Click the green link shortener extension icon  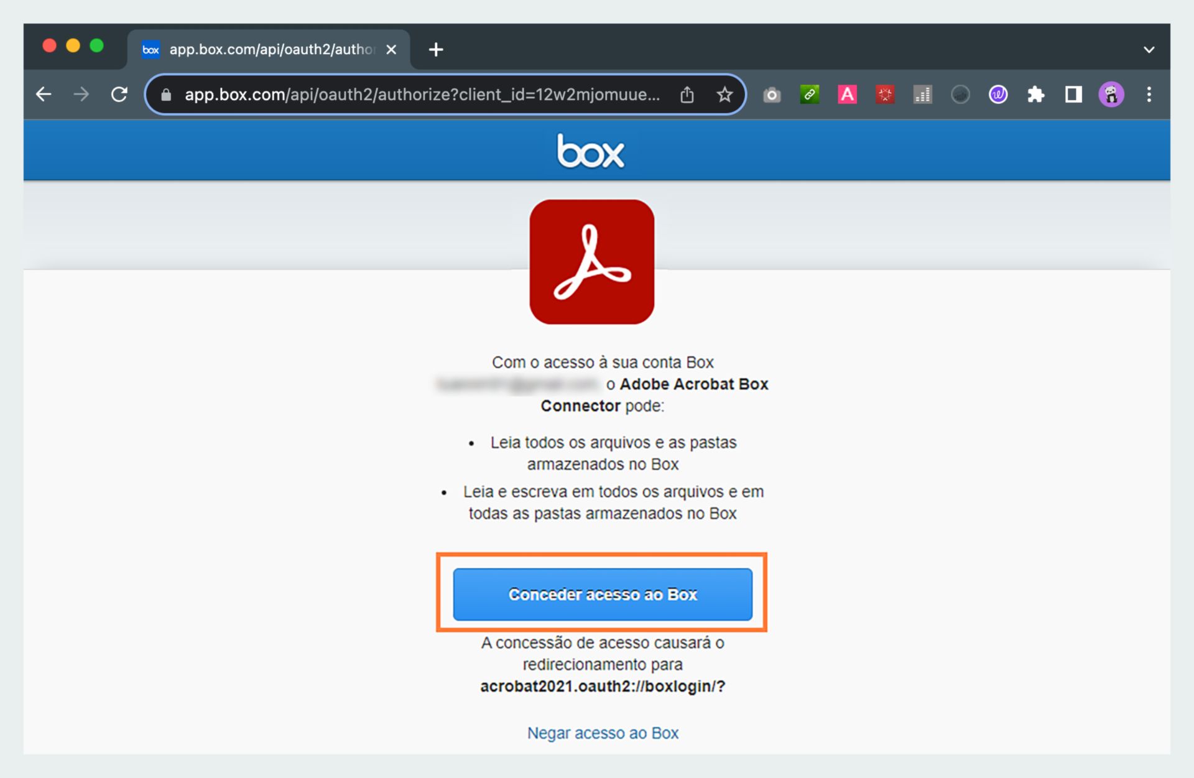tap(809, 95)
